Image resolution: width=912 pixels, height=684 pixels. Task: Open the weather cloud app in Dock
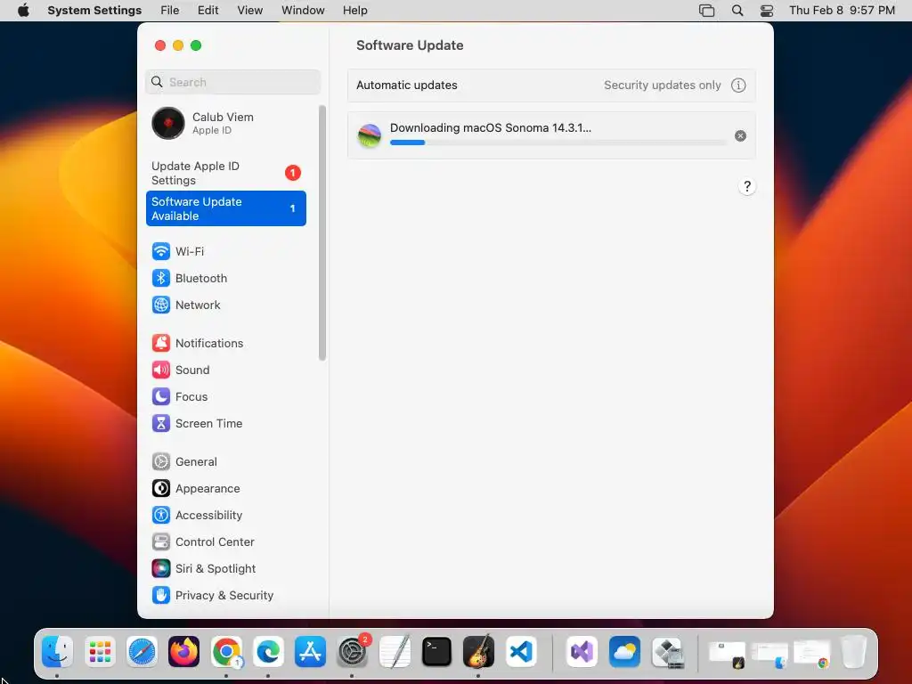(x=624, y=651)
